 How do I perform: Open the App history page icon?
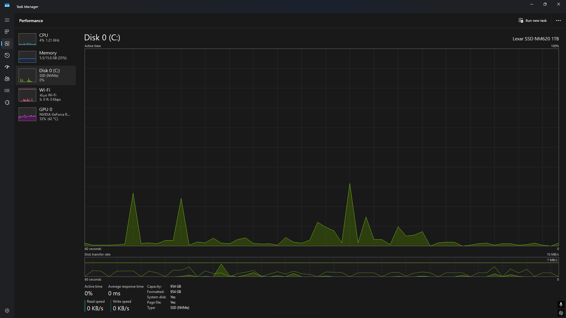(x=7, y=55)
